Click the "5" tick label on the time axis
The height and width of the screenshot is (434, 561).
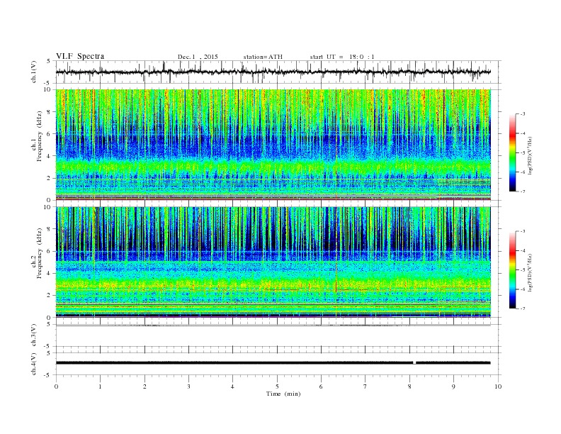(277, 386)
